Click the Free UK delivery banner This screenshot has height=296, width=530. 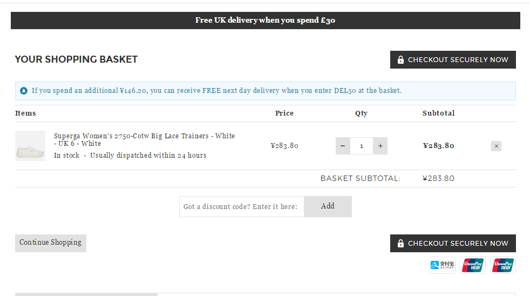click(x=266, y=21)
